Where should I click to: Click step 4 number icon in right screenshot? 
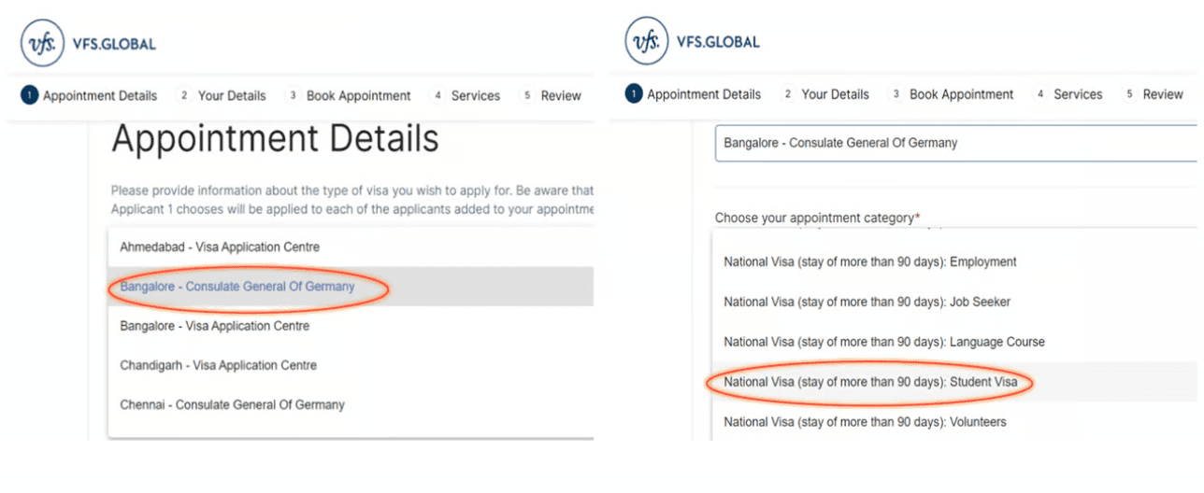pos(1039,94)
